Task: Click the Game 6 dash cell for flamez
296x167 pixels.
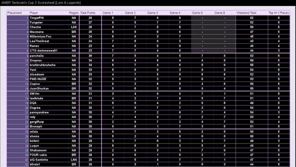Action: (225, 46)
